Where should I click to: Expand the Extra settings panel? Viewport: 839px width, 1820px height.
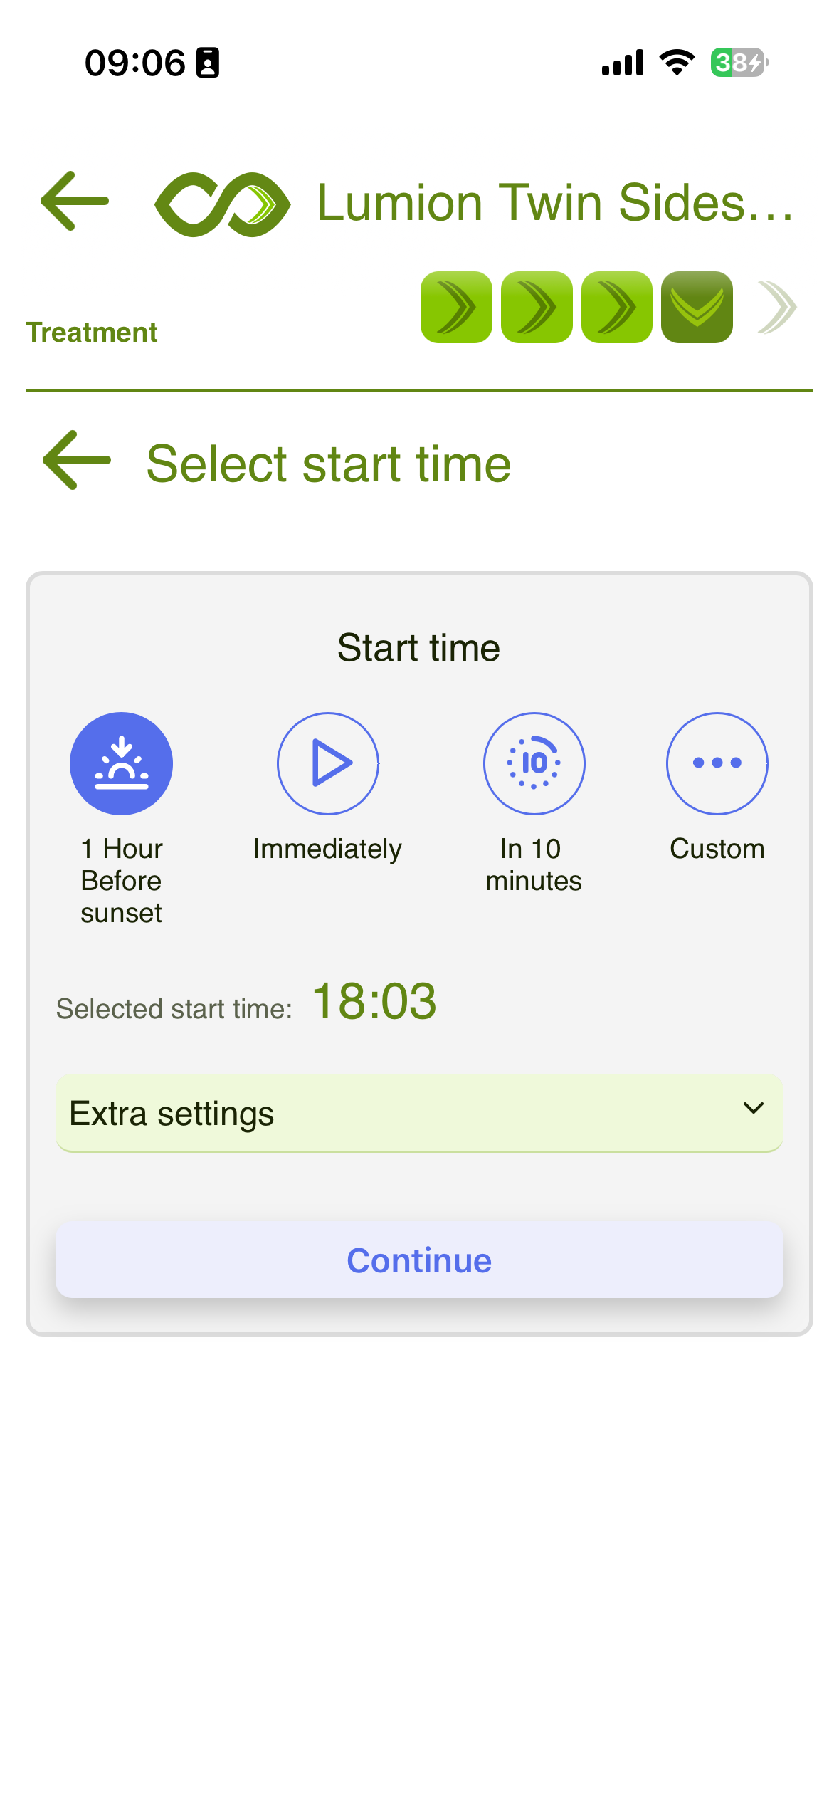click(x=419, y=1113)
